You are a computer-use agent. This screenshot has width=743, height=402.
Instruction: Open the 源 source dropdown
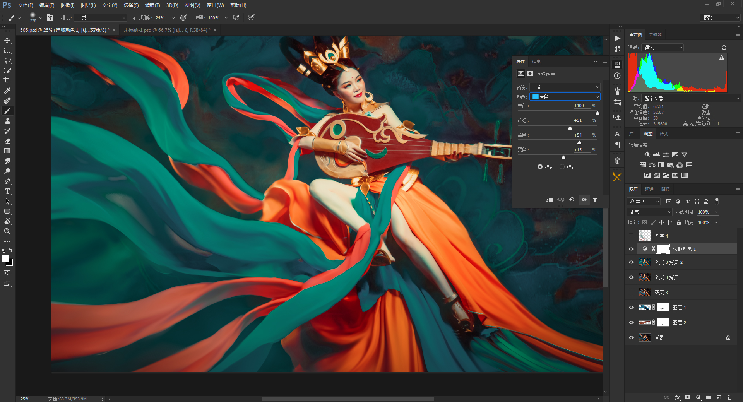point(691,98)
